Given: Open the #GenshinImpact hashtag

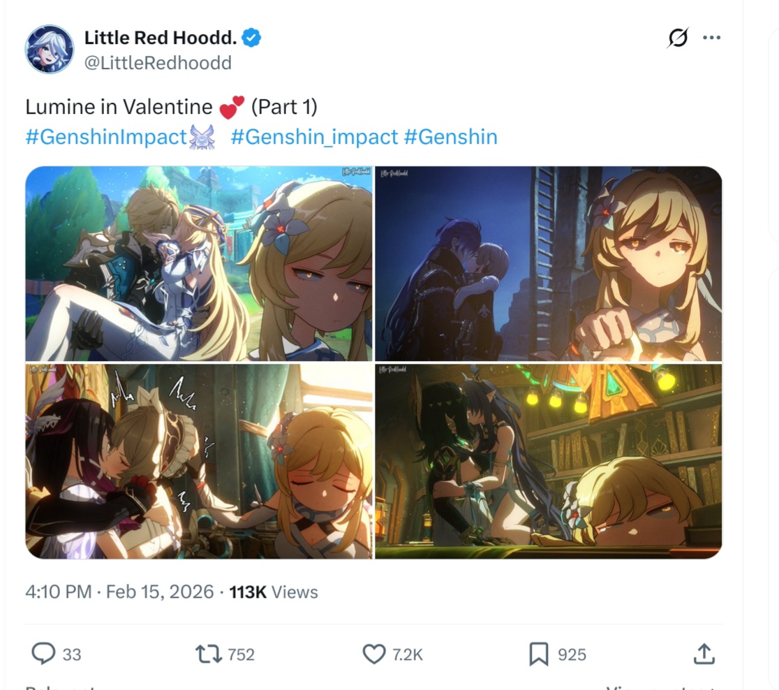Looking at the screenshot, I should (x=106, y=137).
